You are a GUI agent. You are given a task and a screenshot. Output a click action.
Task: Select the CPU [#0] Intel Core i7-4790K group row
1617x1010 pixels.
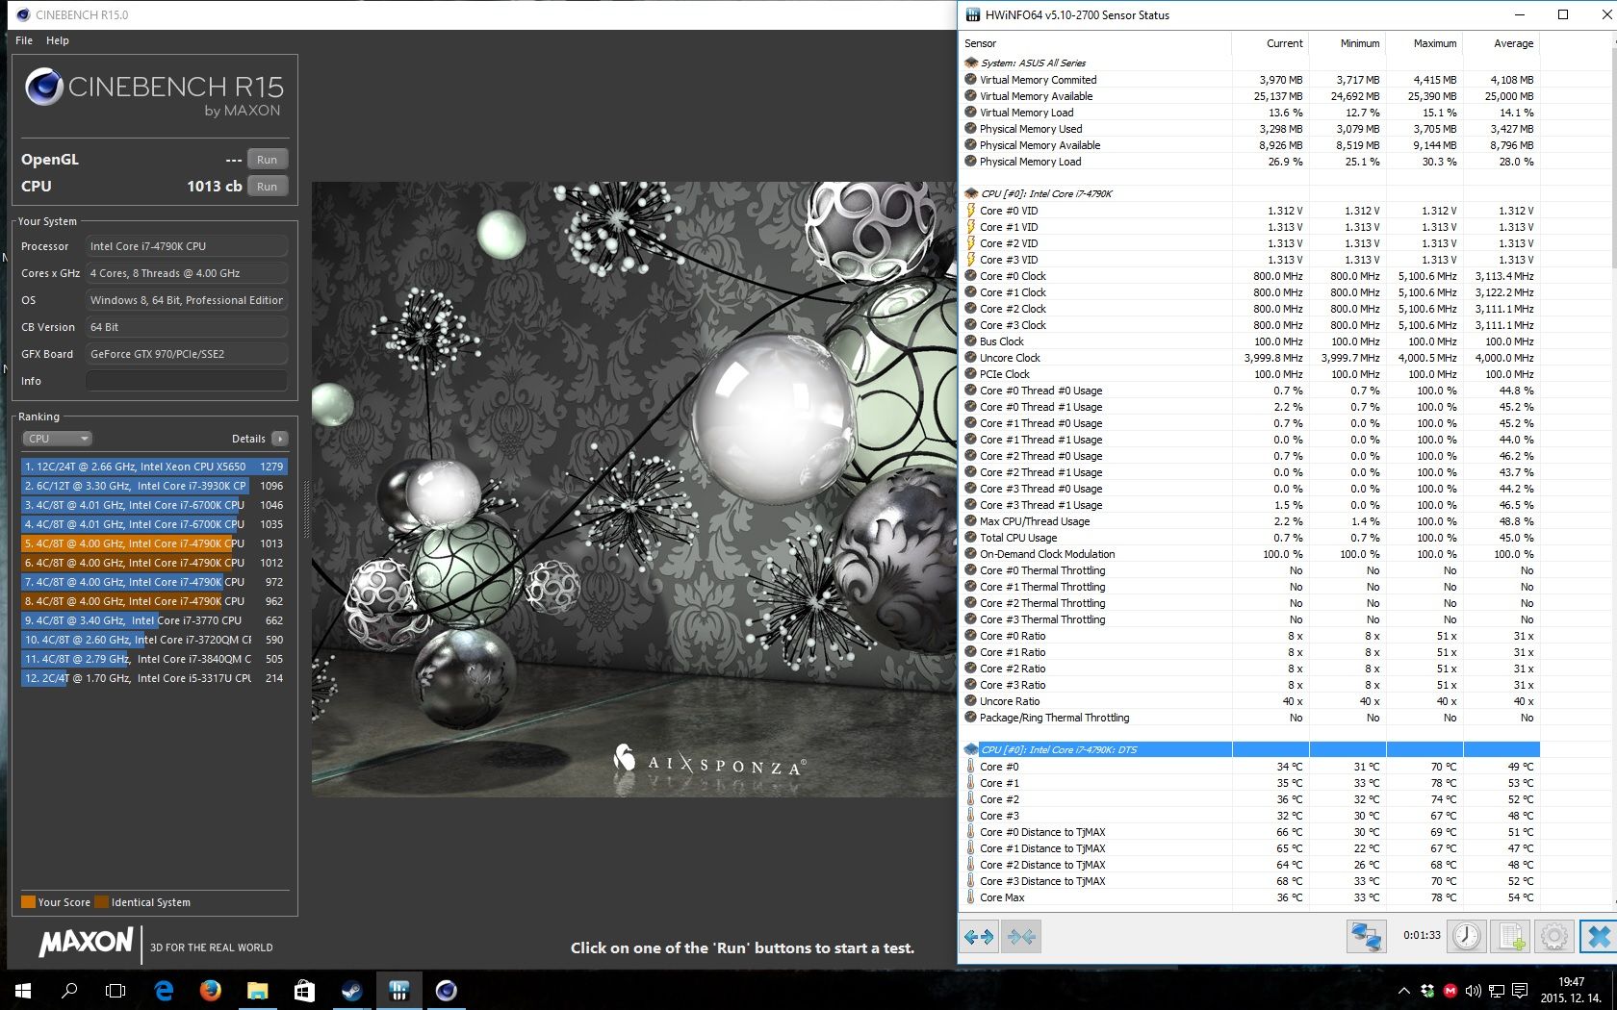point(1249,193)
